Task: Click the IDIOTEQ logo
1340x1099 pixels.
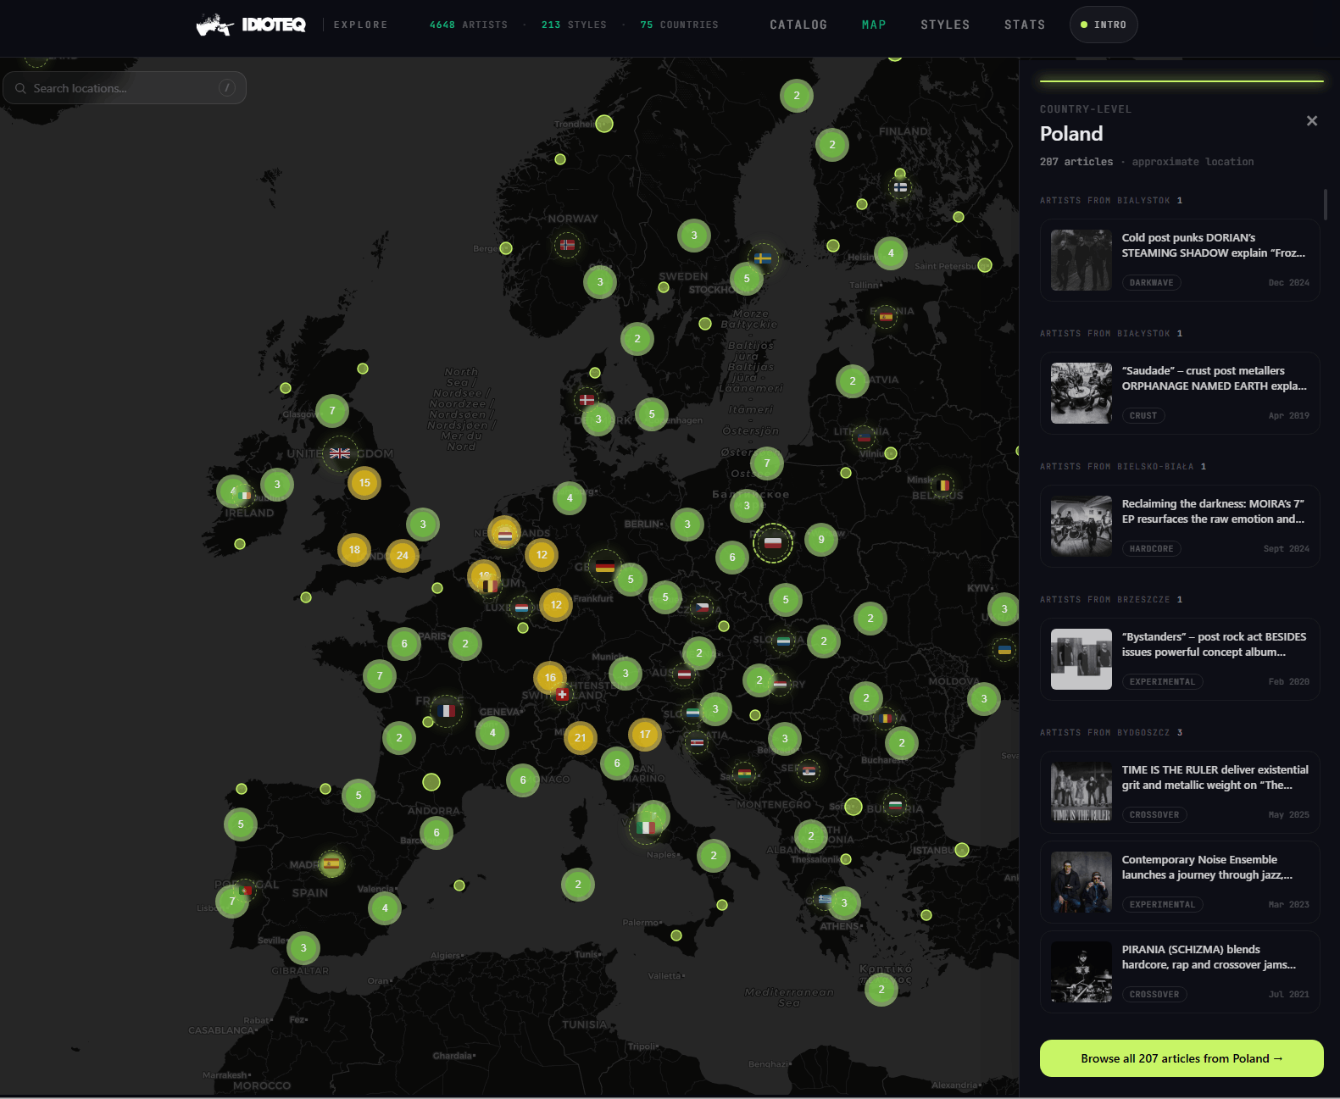Action: pos(251,25)
